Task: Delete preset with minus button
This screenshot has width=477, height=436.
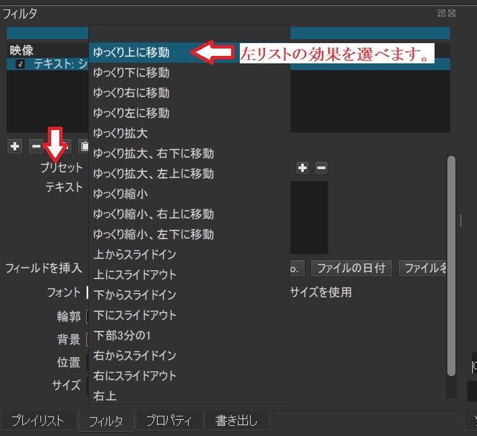Action: coord(321,168)
